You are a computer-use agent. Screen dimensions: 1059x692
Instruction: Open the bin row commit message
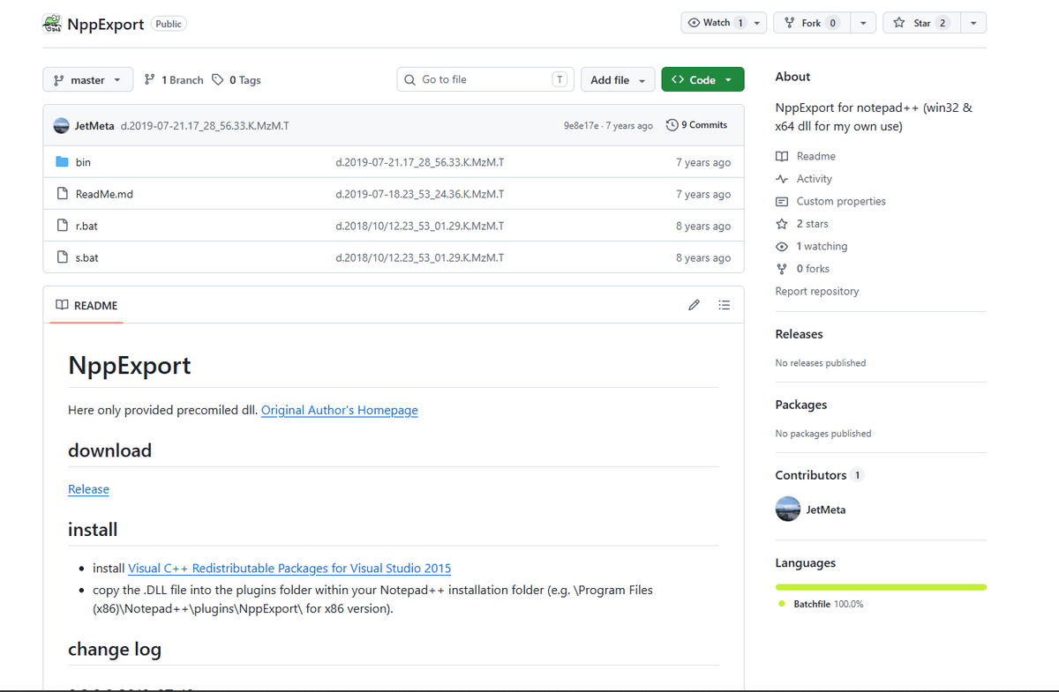click(420, 162)
